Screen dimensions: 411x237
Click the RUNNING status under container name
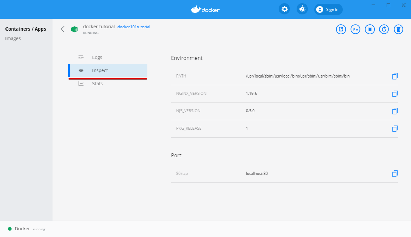pyautogui.click(x=91, y=33)
